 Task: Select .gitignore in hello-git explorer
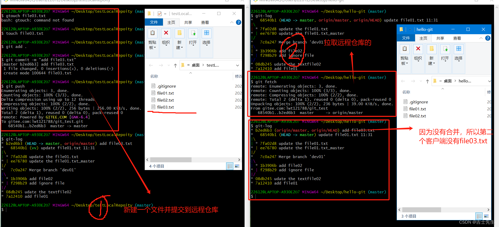419,102
